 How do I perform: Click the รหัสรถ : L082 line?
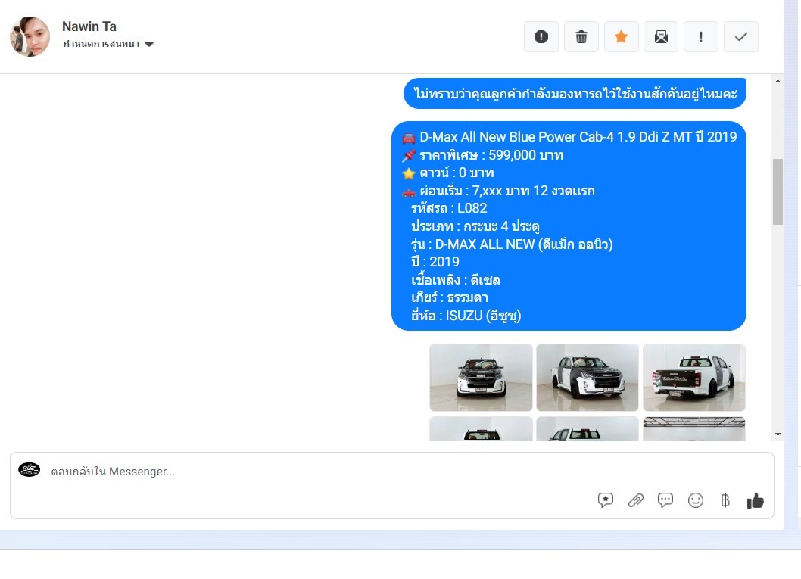click(x=449, y=208)
